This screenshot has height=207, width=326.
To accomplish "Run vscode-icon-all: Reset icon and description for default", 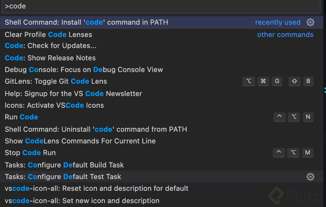I will coord(162,189).
